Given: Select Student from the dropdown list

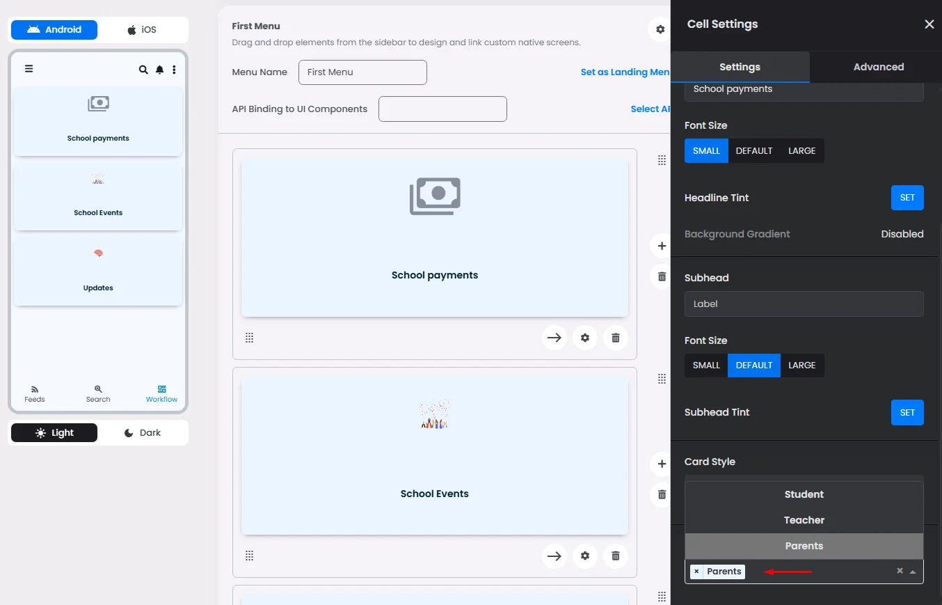Looking at the screenshot, I should [804, 494].
